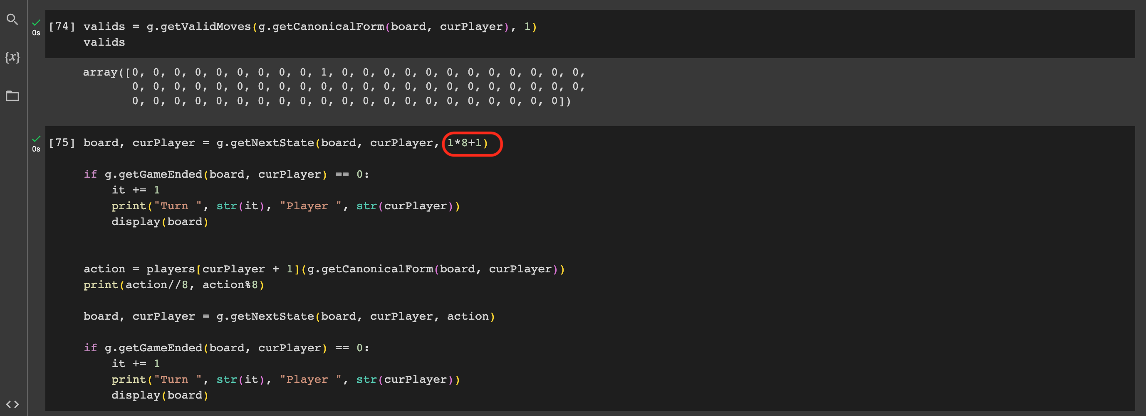Click the getNextState line ending with 'action'
This screenshot has width=1146, height=416.
point(288,316)
